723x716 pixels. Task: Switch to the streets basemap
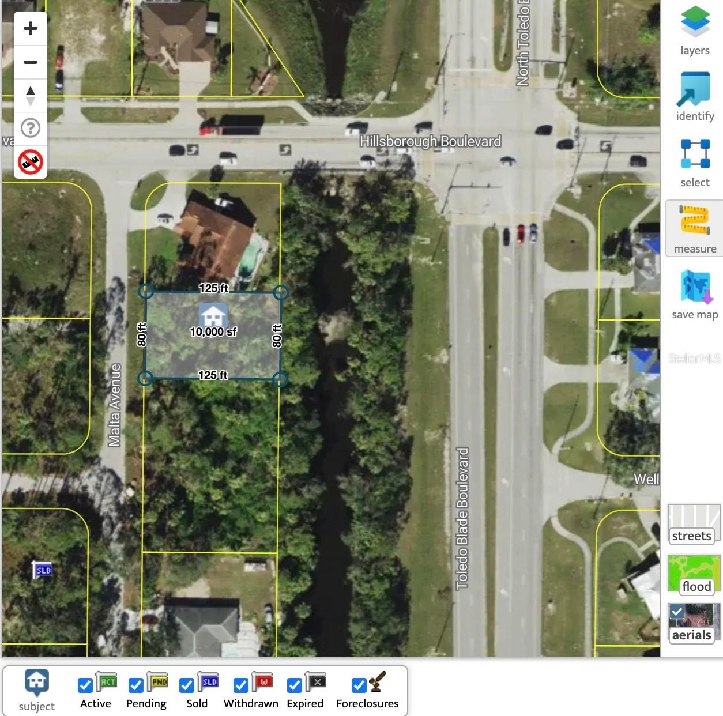[x=694, y=525]
